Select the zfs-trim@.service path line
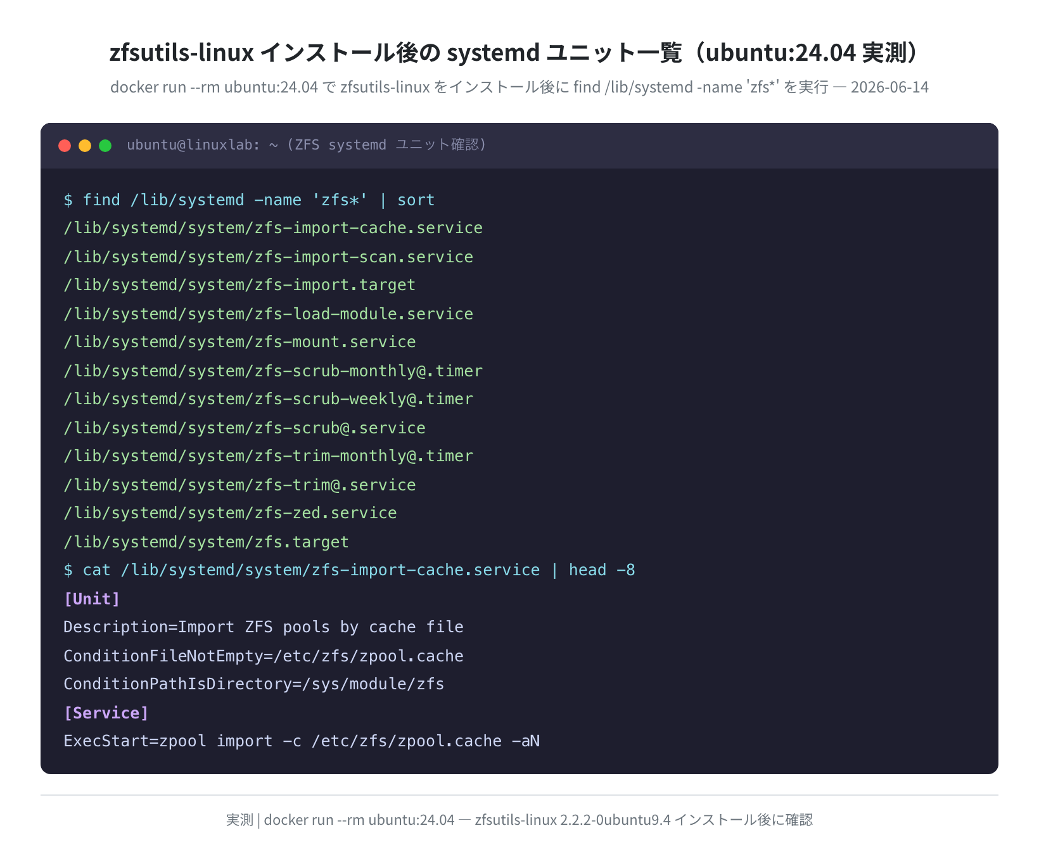Image resolution: width=1039 pixels, height=854 pixels. (x=239, y=485)
